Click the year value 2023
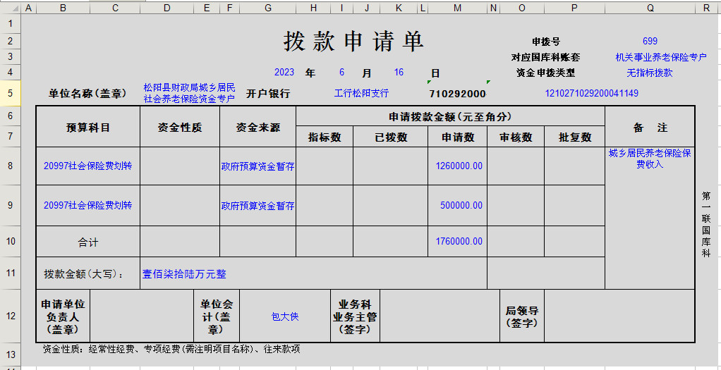 pos(284,72)
